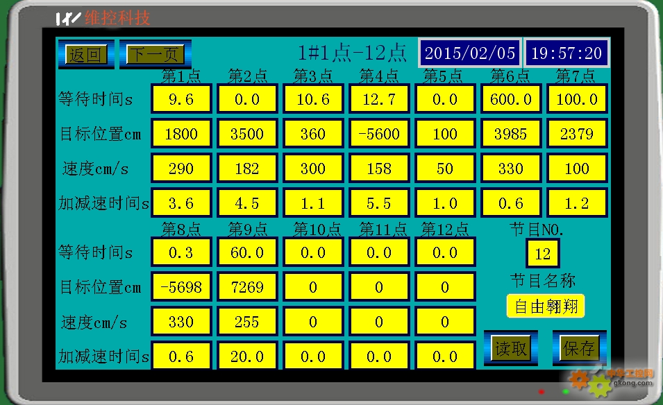Viewport: 663px width, 405px height.
Task: Edit 第1点 加减速时间 value 3.6
Action: (181, 203)
